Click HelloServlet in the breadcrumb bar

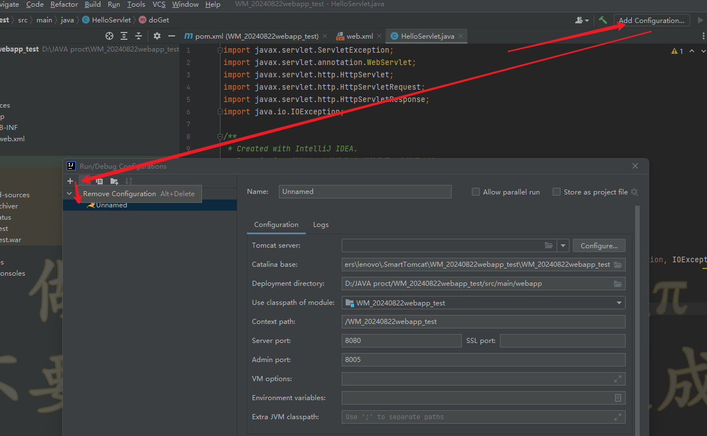pos(106,20)
